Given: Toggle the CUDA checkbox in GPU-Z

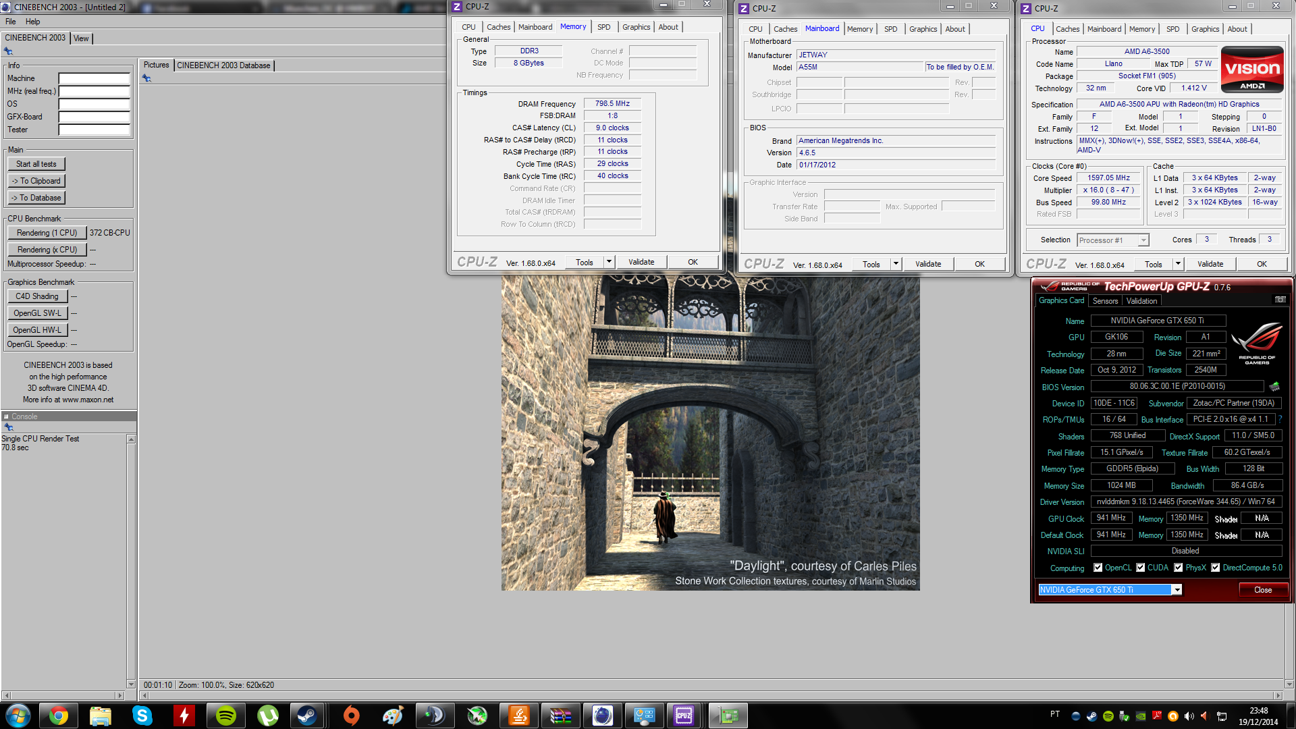Looking at the screenshot, I should (1140, 568).
